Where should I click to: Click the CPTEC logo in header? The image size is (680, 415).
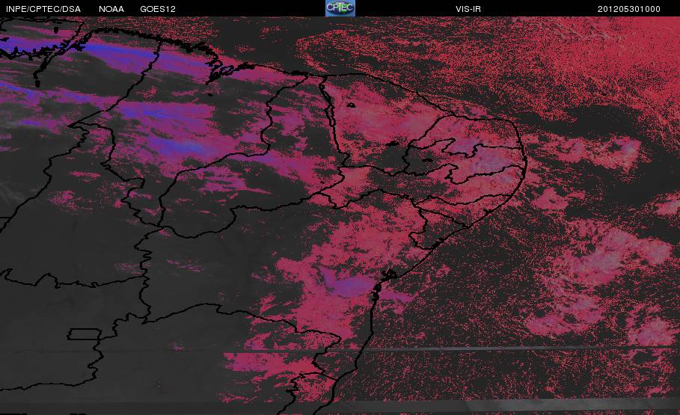[340, 8]
